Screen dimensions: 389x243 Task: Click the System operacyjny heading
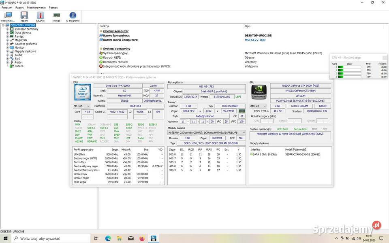(117, 49)
